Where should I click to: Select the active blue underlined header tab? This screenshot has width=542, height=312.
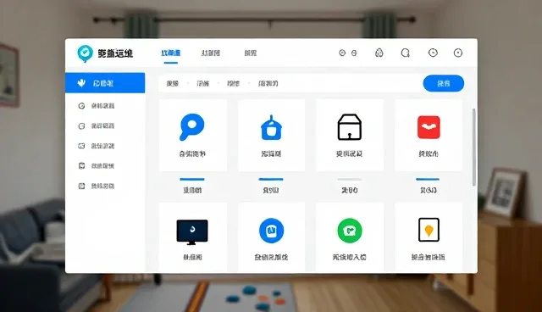point(171,53)
